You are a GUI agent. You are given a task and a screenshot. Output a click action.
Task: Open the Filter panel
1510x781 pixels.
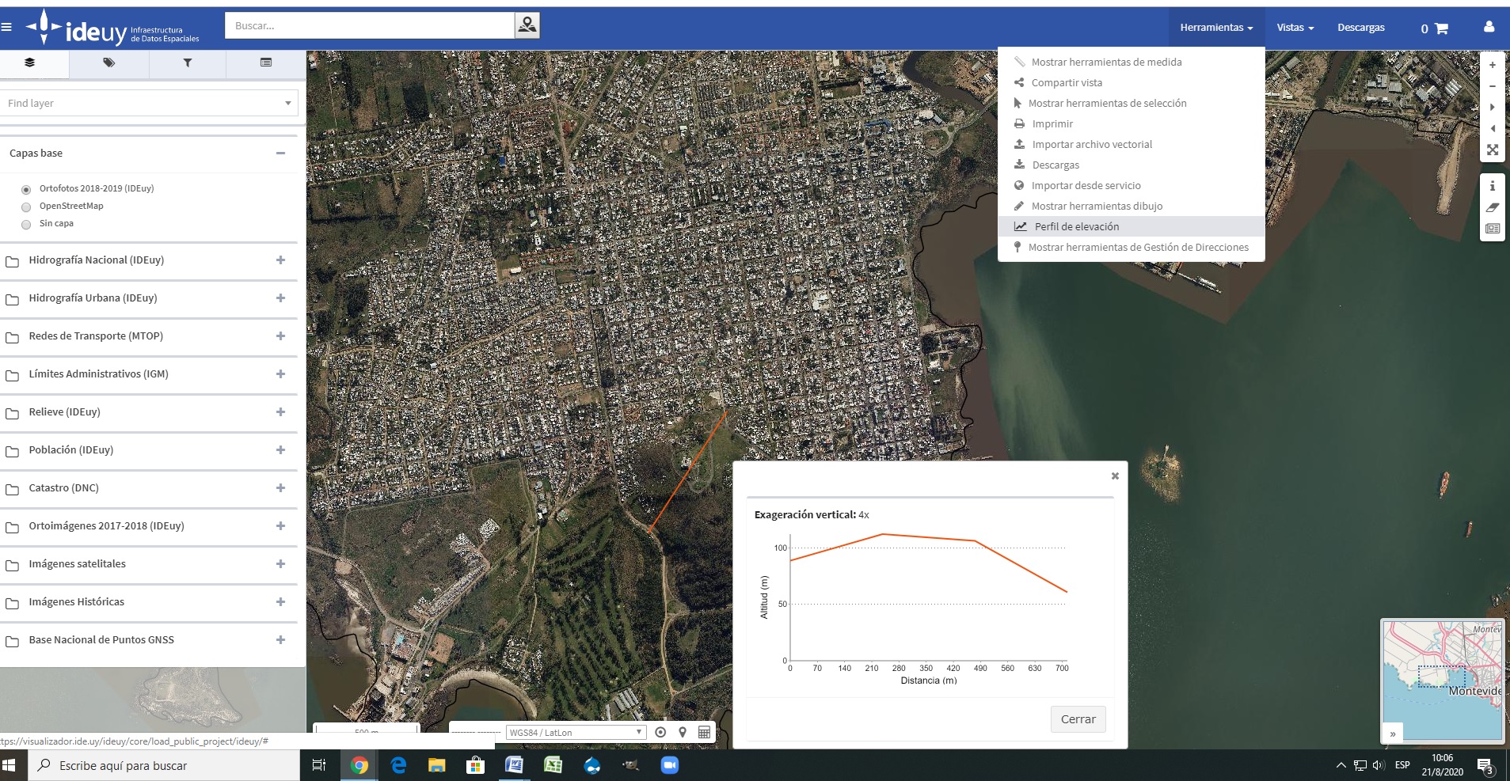(x=186, y=63)
